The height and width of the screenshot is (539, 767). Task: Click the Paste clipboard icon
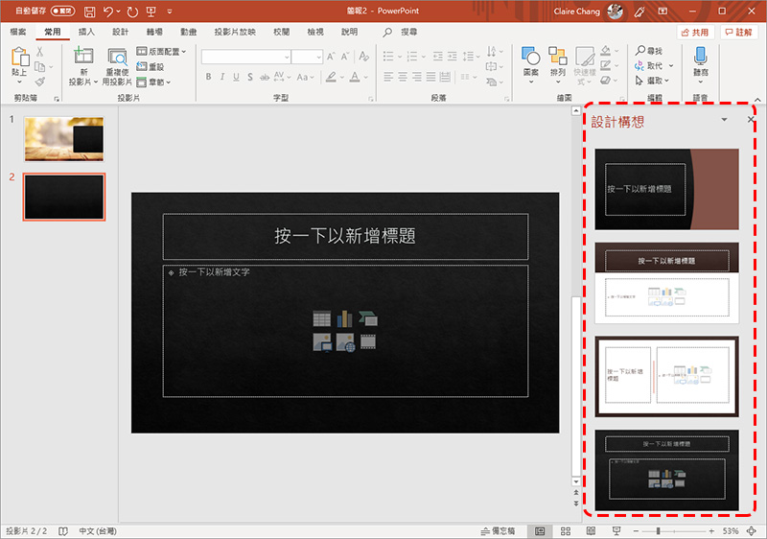(x=19, y=57)
